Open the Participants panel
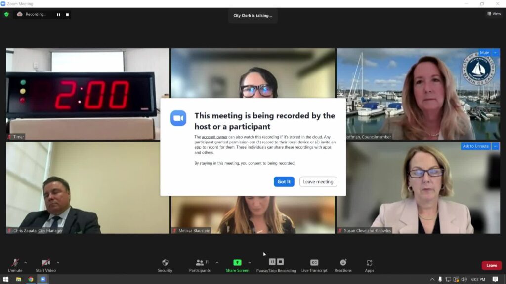This screenshot has height=284, width=506. 200,266
